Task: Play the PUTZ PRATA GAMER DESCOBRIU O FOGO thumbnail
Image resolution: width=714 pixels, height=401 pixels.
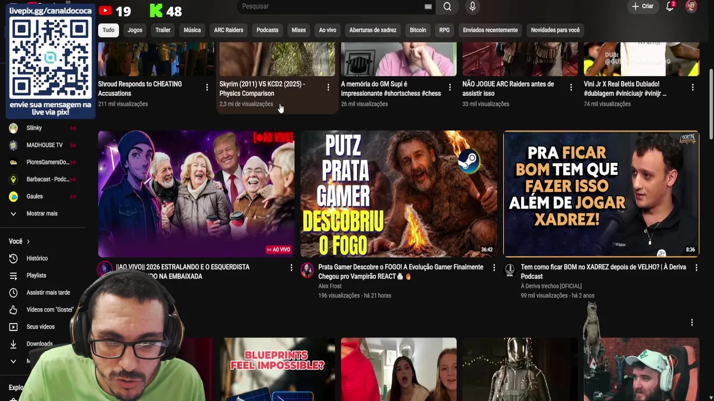Action: (x=398, y=194)
